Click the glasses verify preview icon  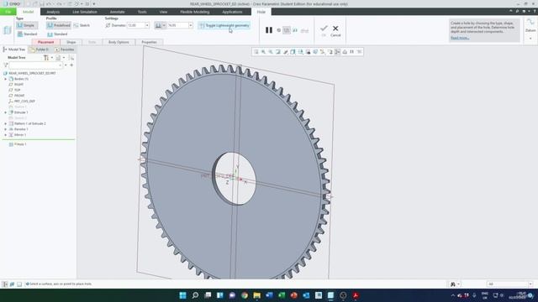[304, 30]
